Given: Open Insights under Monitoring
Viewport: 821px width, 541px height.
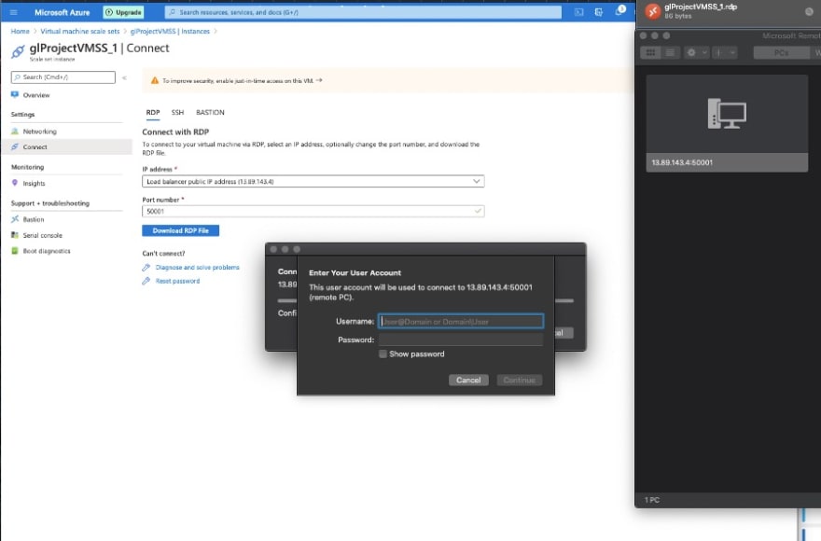Looking at the screenshot, I should click(34, 184).
